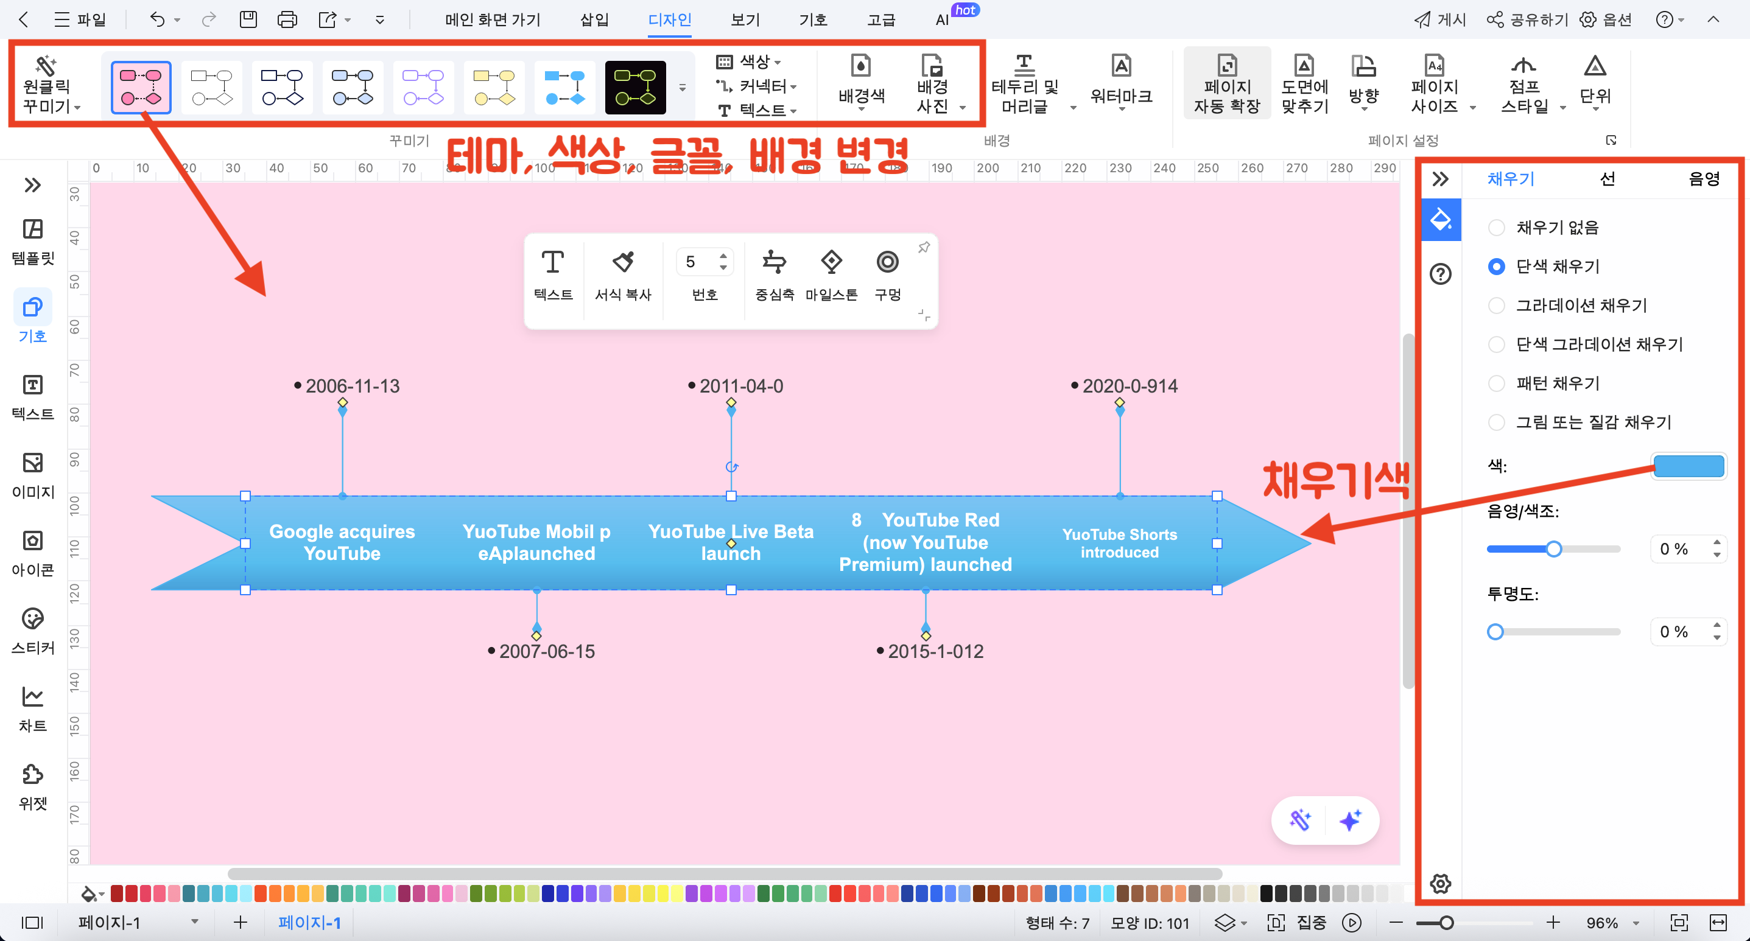1750x941 pixels.
Task: Open 아이콘 panel in left sidebar
Action: [x=33, y=554]
